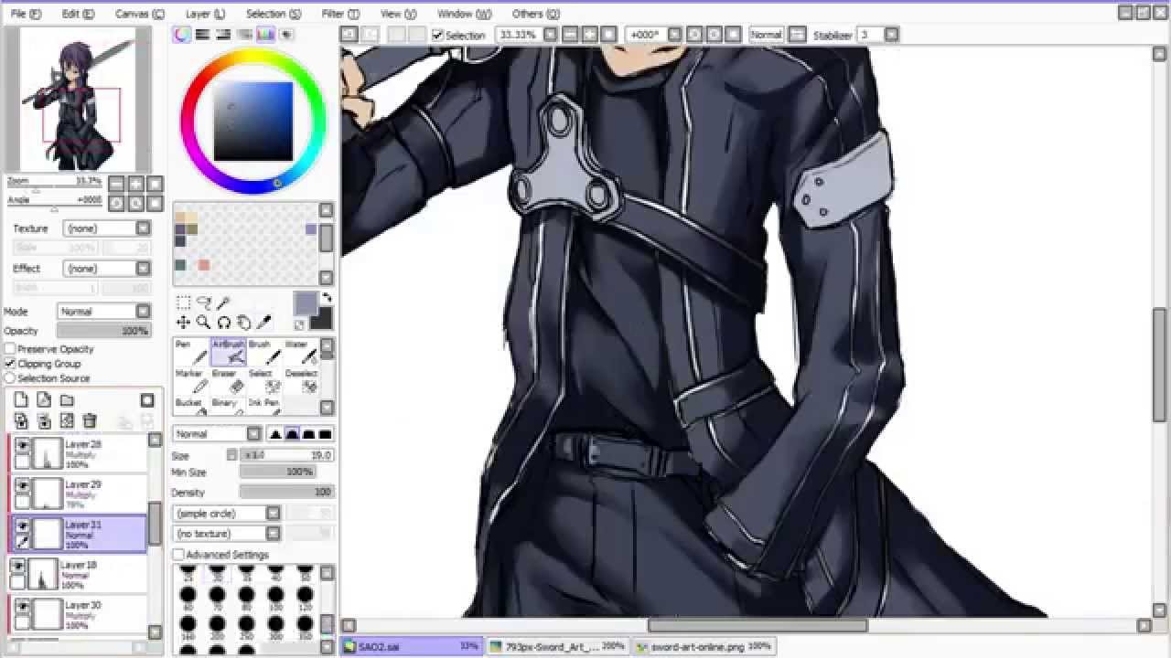
Task: Activate the hand pan tool
Action: coord(243,323)
